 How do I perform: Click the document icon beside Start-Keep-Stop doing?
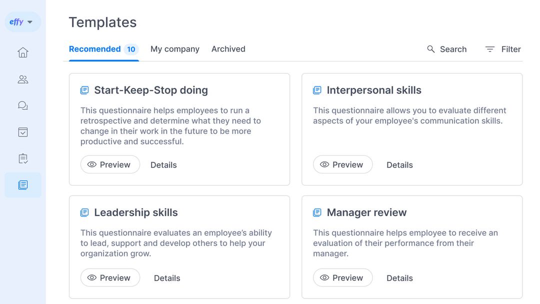click(x=84, y=90)
